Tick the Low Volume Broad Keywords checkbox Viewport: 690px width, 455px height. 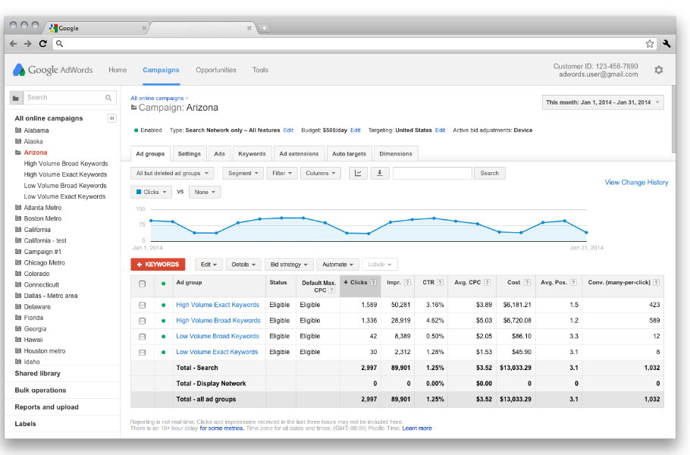(142, 336)
